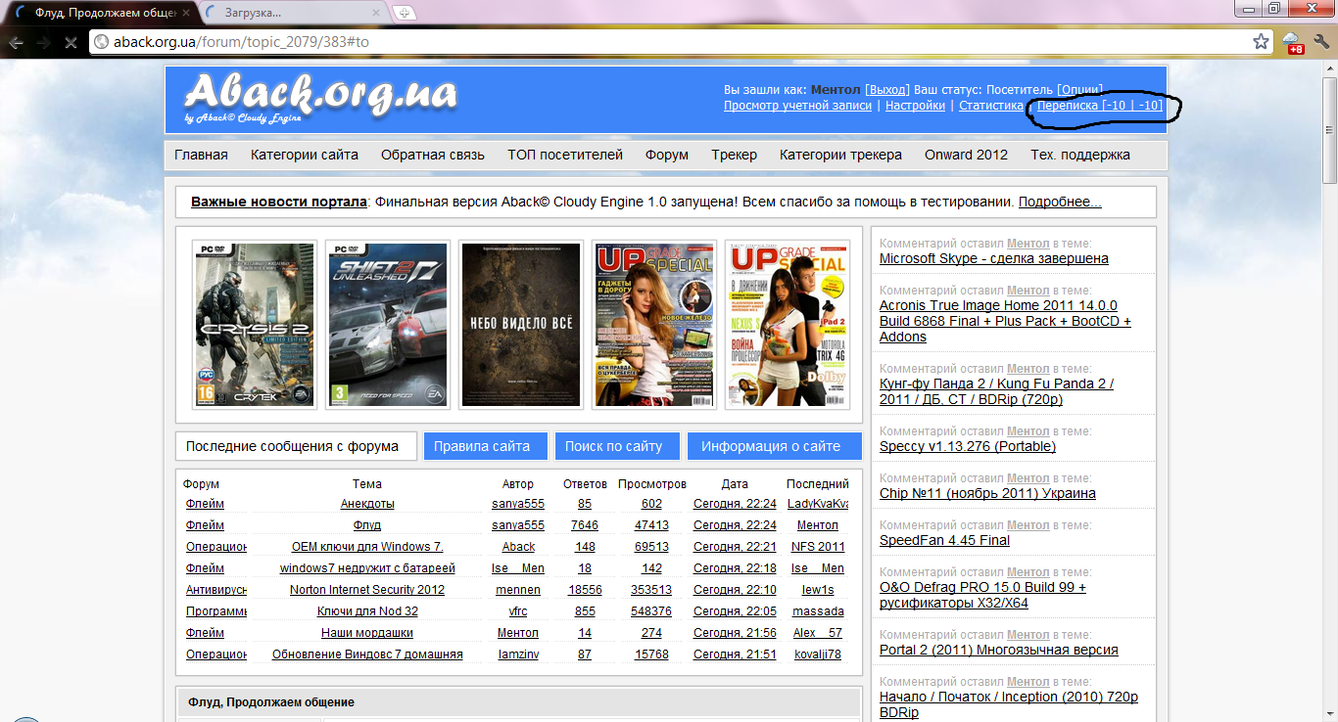Open O&O Defrag PRO 15.0 link
This screenshot has height=722, width=1338.
(982, 595)
